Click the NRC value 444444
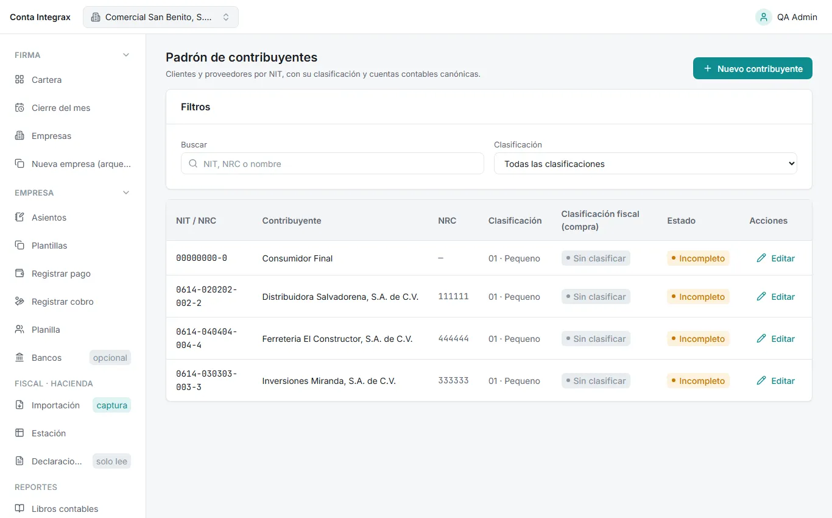 454,338
